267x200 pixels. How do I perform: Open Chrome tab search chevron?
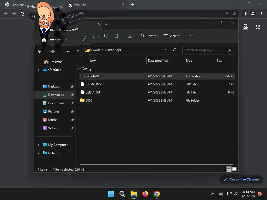225,4
